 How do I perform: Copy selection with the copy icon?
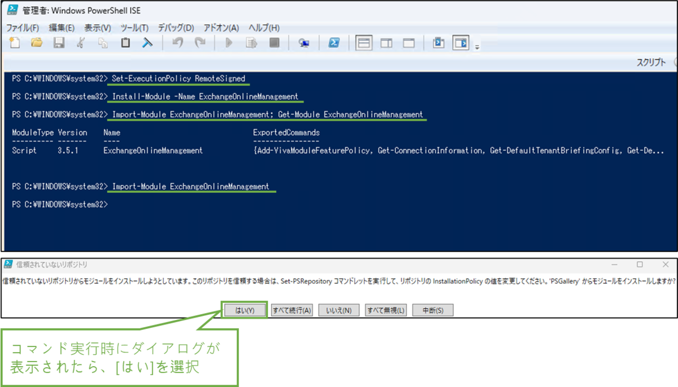pyautogui.click(x=103, y=43)
